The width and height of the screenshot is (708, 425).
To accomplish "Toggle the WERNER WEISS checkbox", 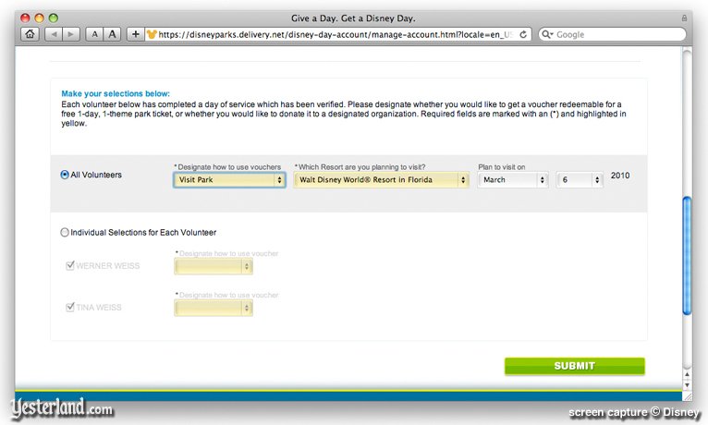I will 70,265.
